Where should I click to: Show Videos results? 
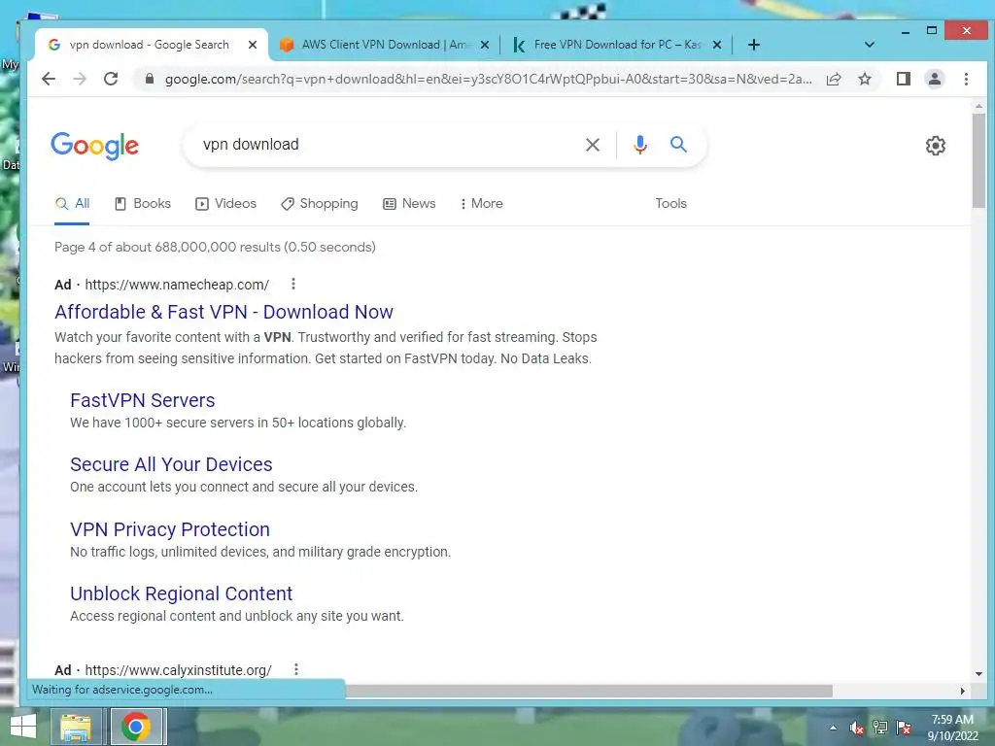click(225, 204)
